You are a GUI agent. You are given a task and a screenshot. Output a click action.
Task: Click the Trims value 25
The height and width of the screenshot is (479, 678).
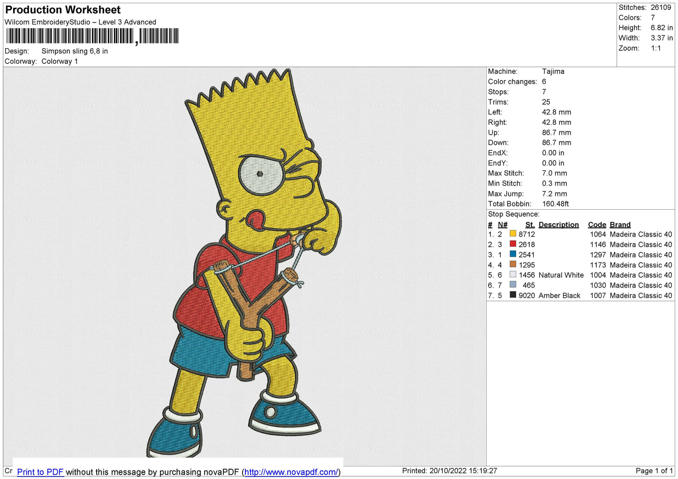[546, 102]
